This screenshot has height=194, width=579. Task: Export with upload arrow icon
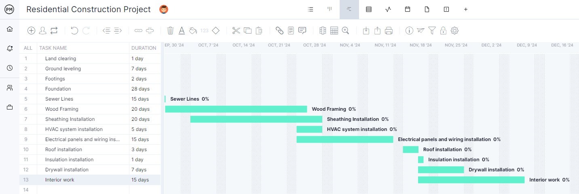(377, 30)
